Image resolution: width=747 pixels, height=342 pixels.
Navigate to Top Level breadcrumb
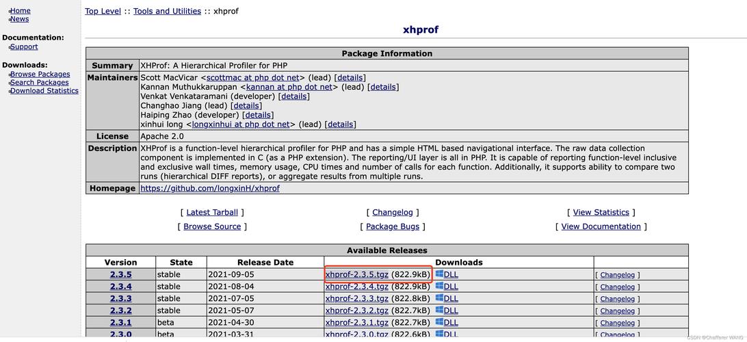point(103,11)
